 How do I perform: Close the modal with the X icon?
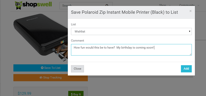[191, 11]
